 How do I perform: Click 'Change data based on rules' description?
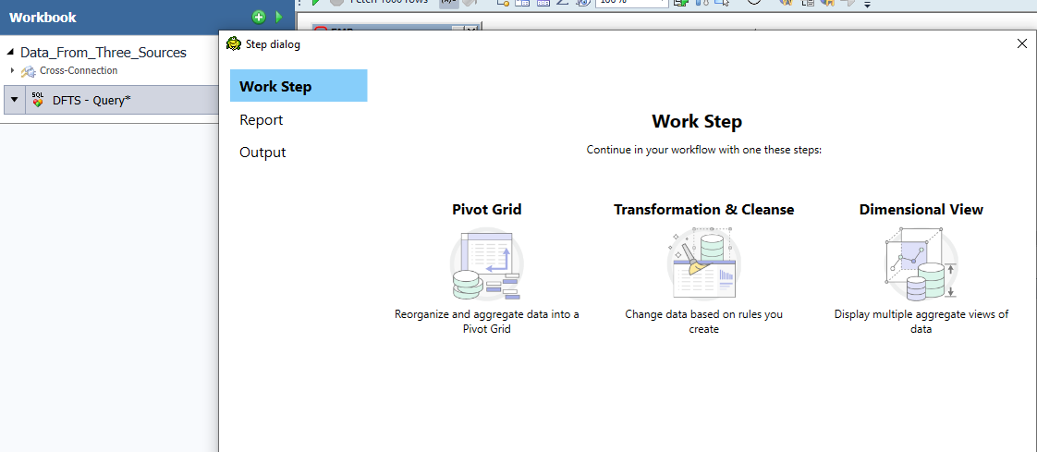coord(703,322)
